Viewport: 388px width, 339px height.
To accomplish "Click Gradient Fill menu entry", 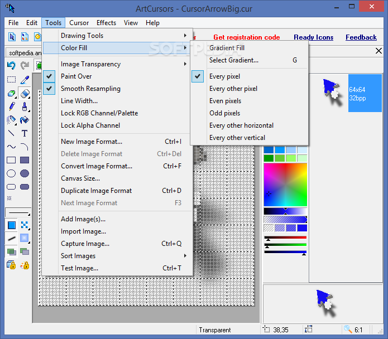I will coord(250,48).
